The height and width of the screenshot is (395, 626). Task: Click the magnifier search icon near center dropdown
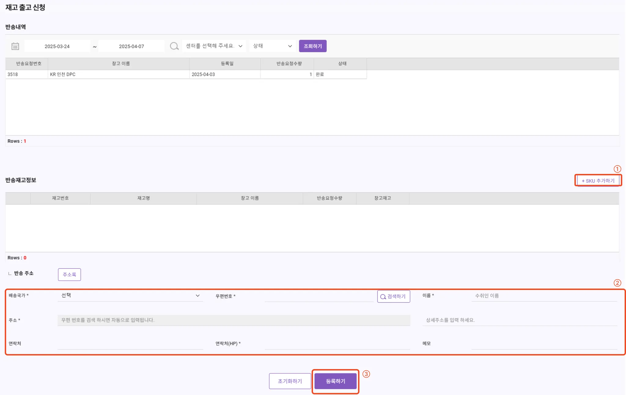coord(174,46)
